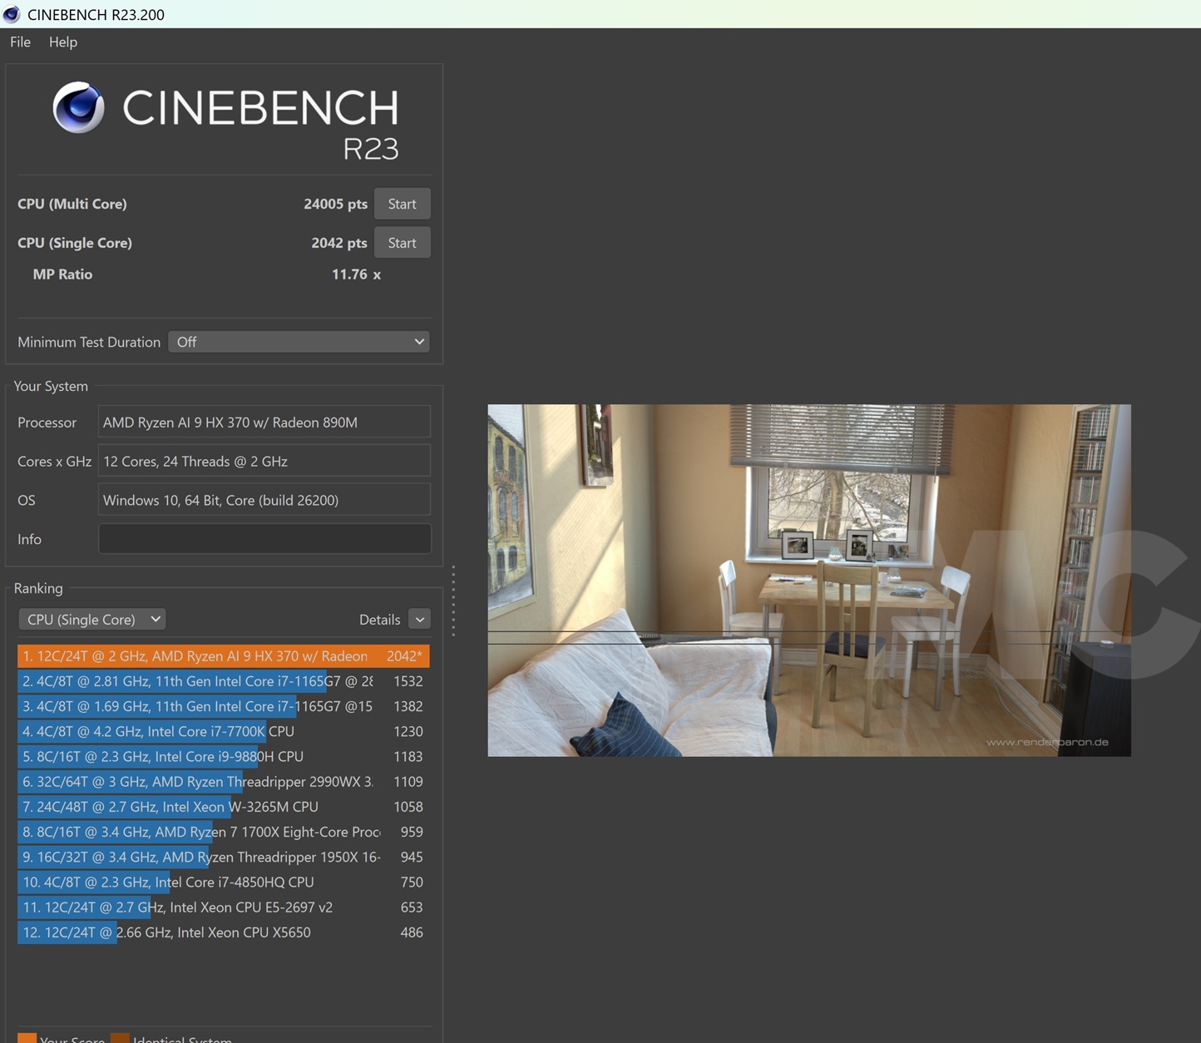
Task: Click the Identical System legend swatch
Action: [x=120, y=1037]
